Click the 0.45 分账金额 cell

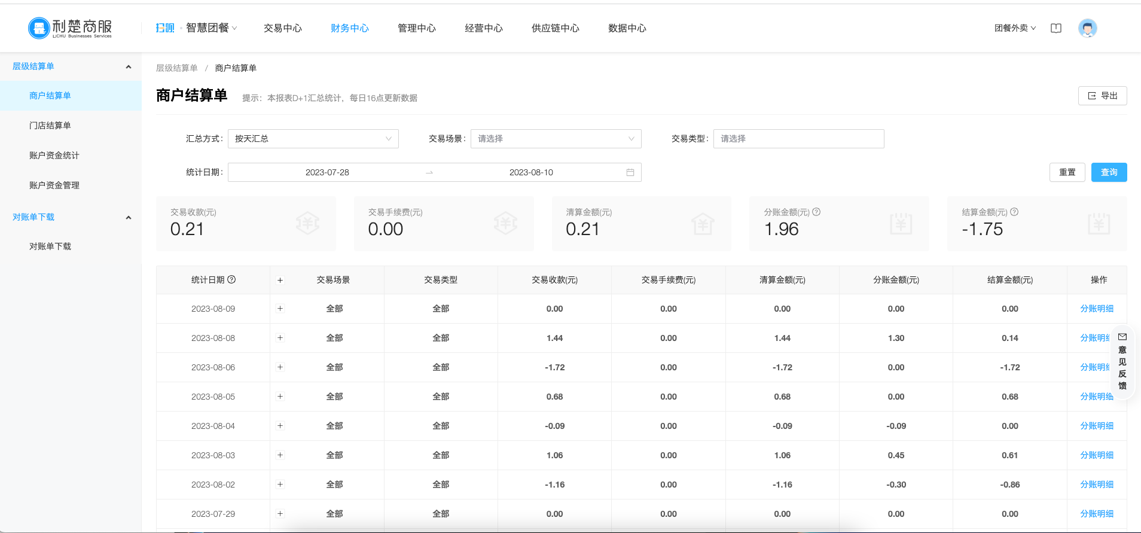point(896,455)
